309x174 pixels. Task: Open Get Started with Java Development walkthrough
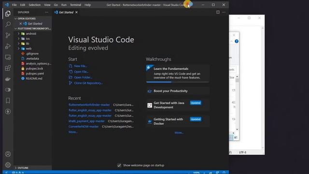[x=177, y=105]
